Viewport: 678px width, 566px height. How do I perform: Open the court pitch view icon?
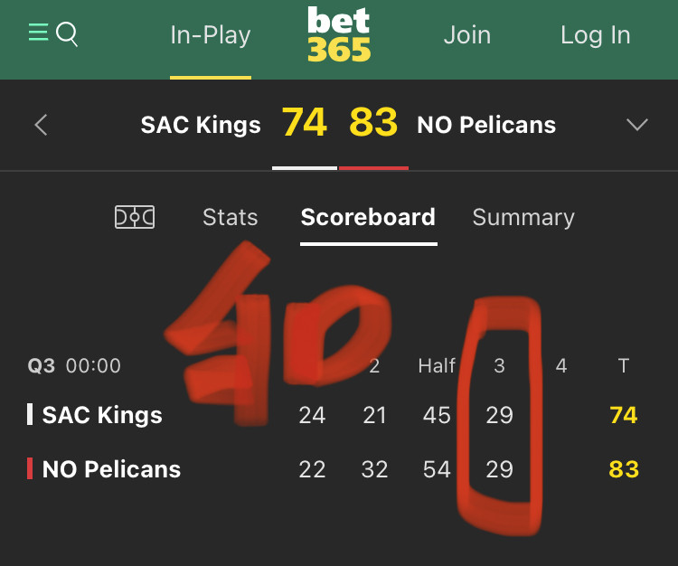135,217
